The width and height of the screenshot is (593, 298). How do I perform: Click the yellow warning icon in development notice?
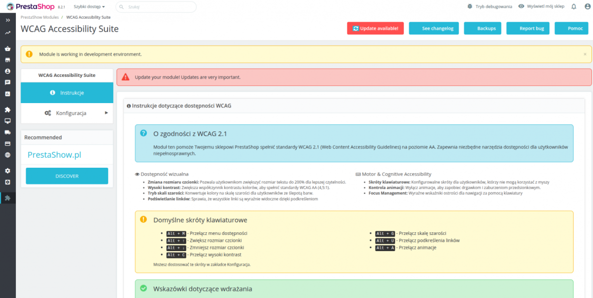[x=29, y=54]
